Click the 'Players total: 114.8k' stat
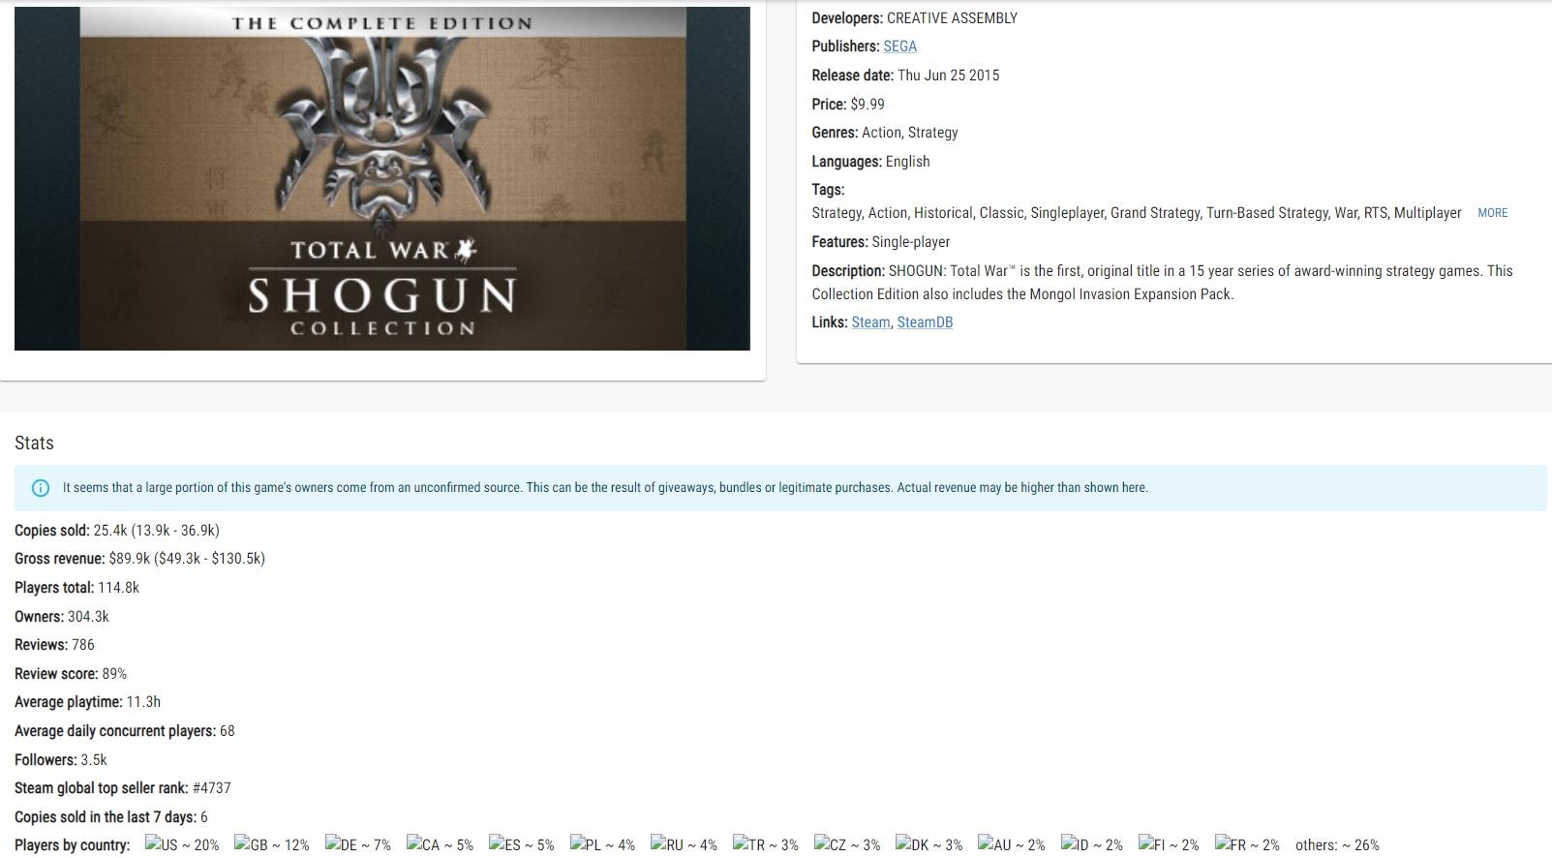The image size is (1552, 858). pyautogui.click(x=77, y=588)
